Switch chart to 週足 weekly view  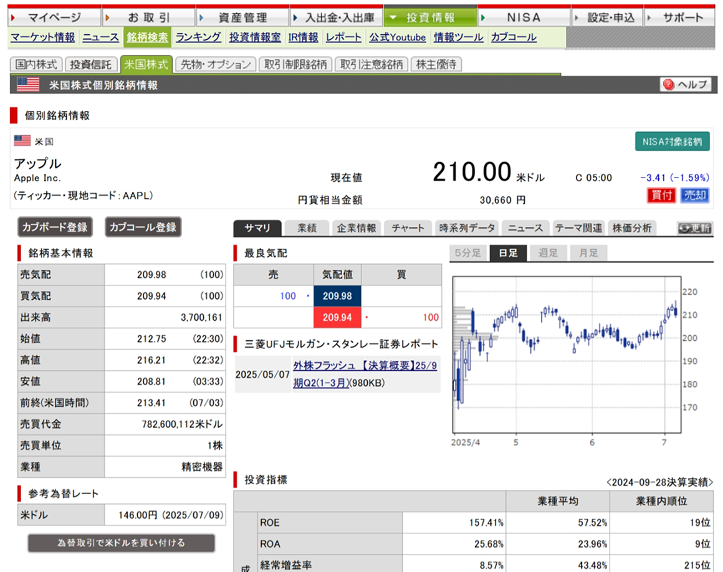pos(548,252)
